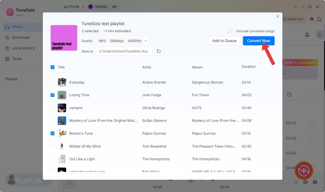Click the Losing Time album thumbnail
The height and width of the screenshot is (192, 325).
coord(62,95)
